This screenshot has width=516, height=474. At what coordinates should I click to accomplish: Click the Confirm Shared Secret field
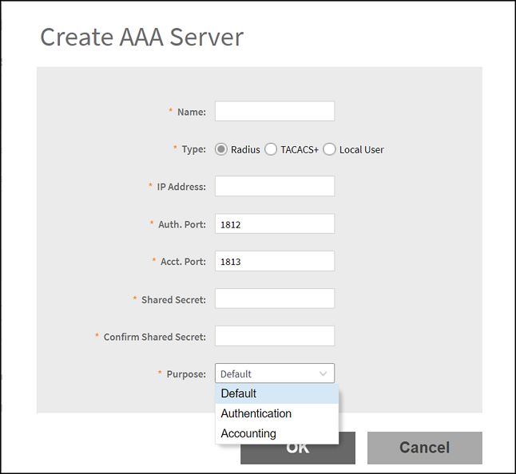[x=275, y=336]
